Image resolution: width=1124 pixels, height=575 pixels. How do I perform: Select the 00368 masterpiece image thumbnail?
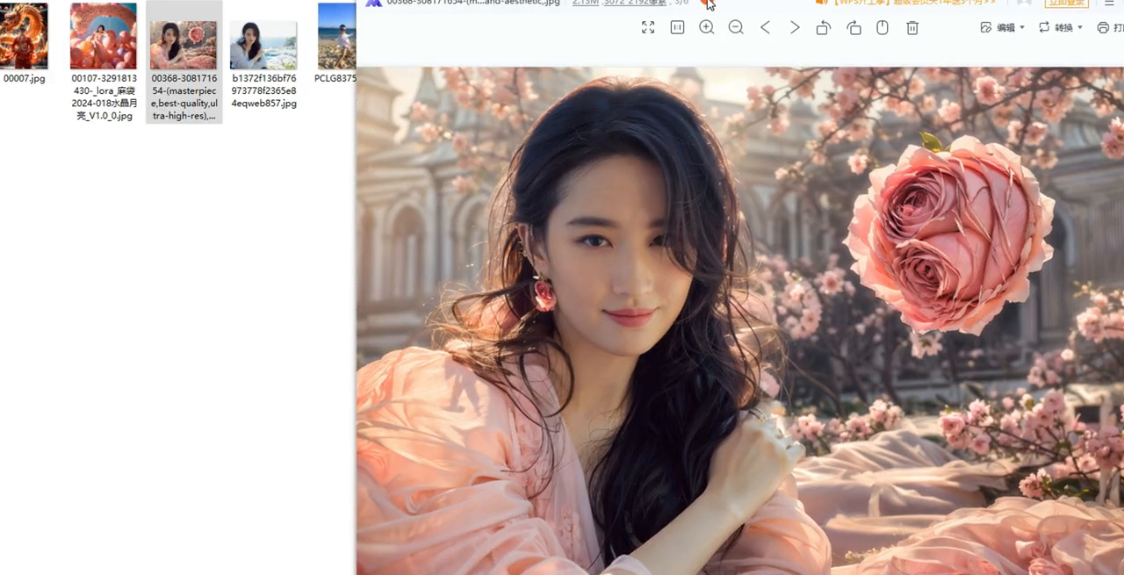(x=184, y=46)
